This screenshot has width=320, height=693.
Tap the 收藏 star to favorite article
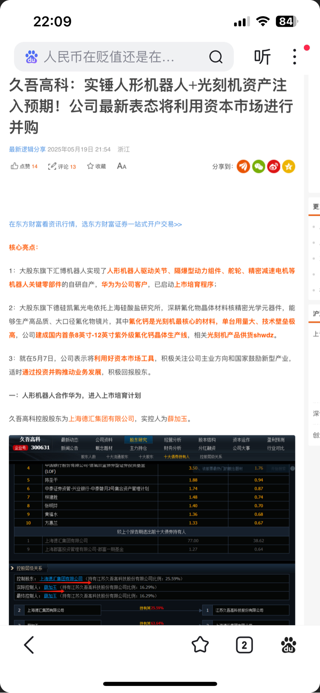pos(90,166)
